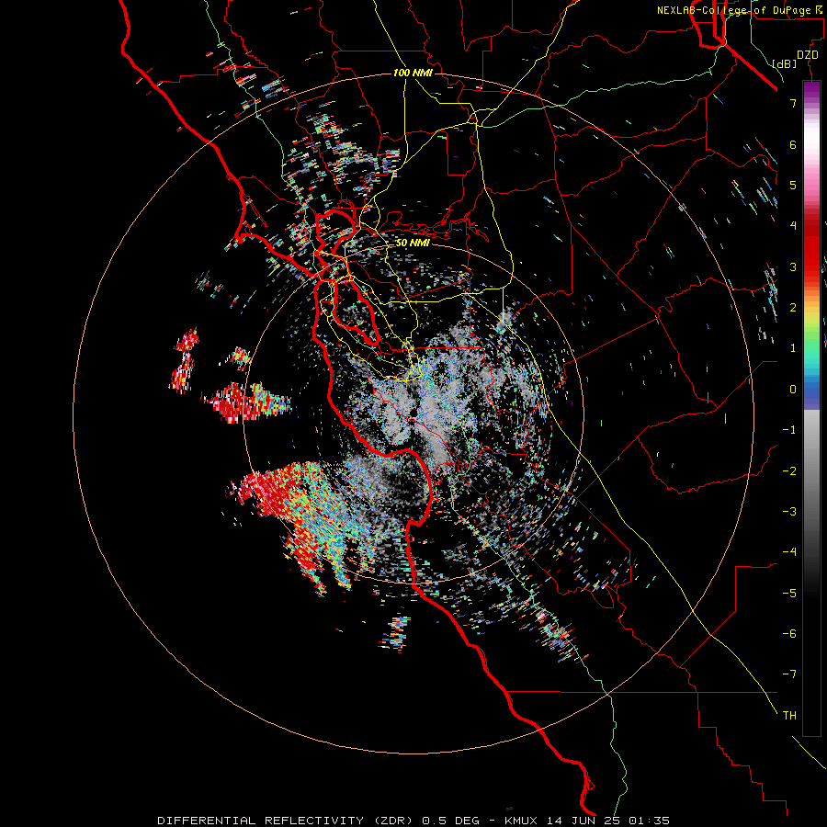
Task: Click the red section of the color bar
Action: point(811,248)
